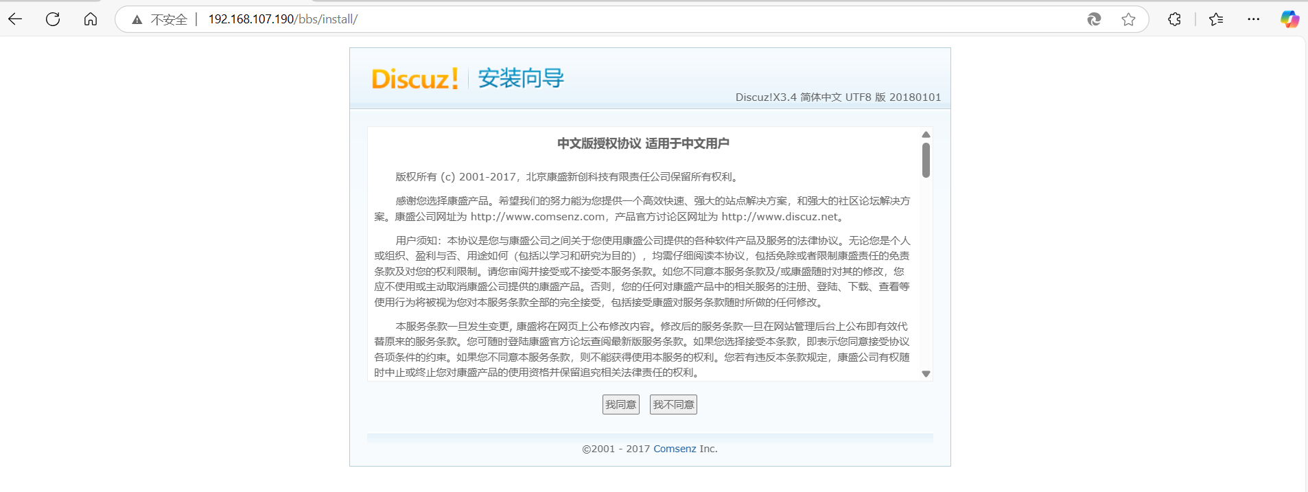Click the browser back arrow
This screenshot has height=492, width=1308.
[x=15, y=19]
